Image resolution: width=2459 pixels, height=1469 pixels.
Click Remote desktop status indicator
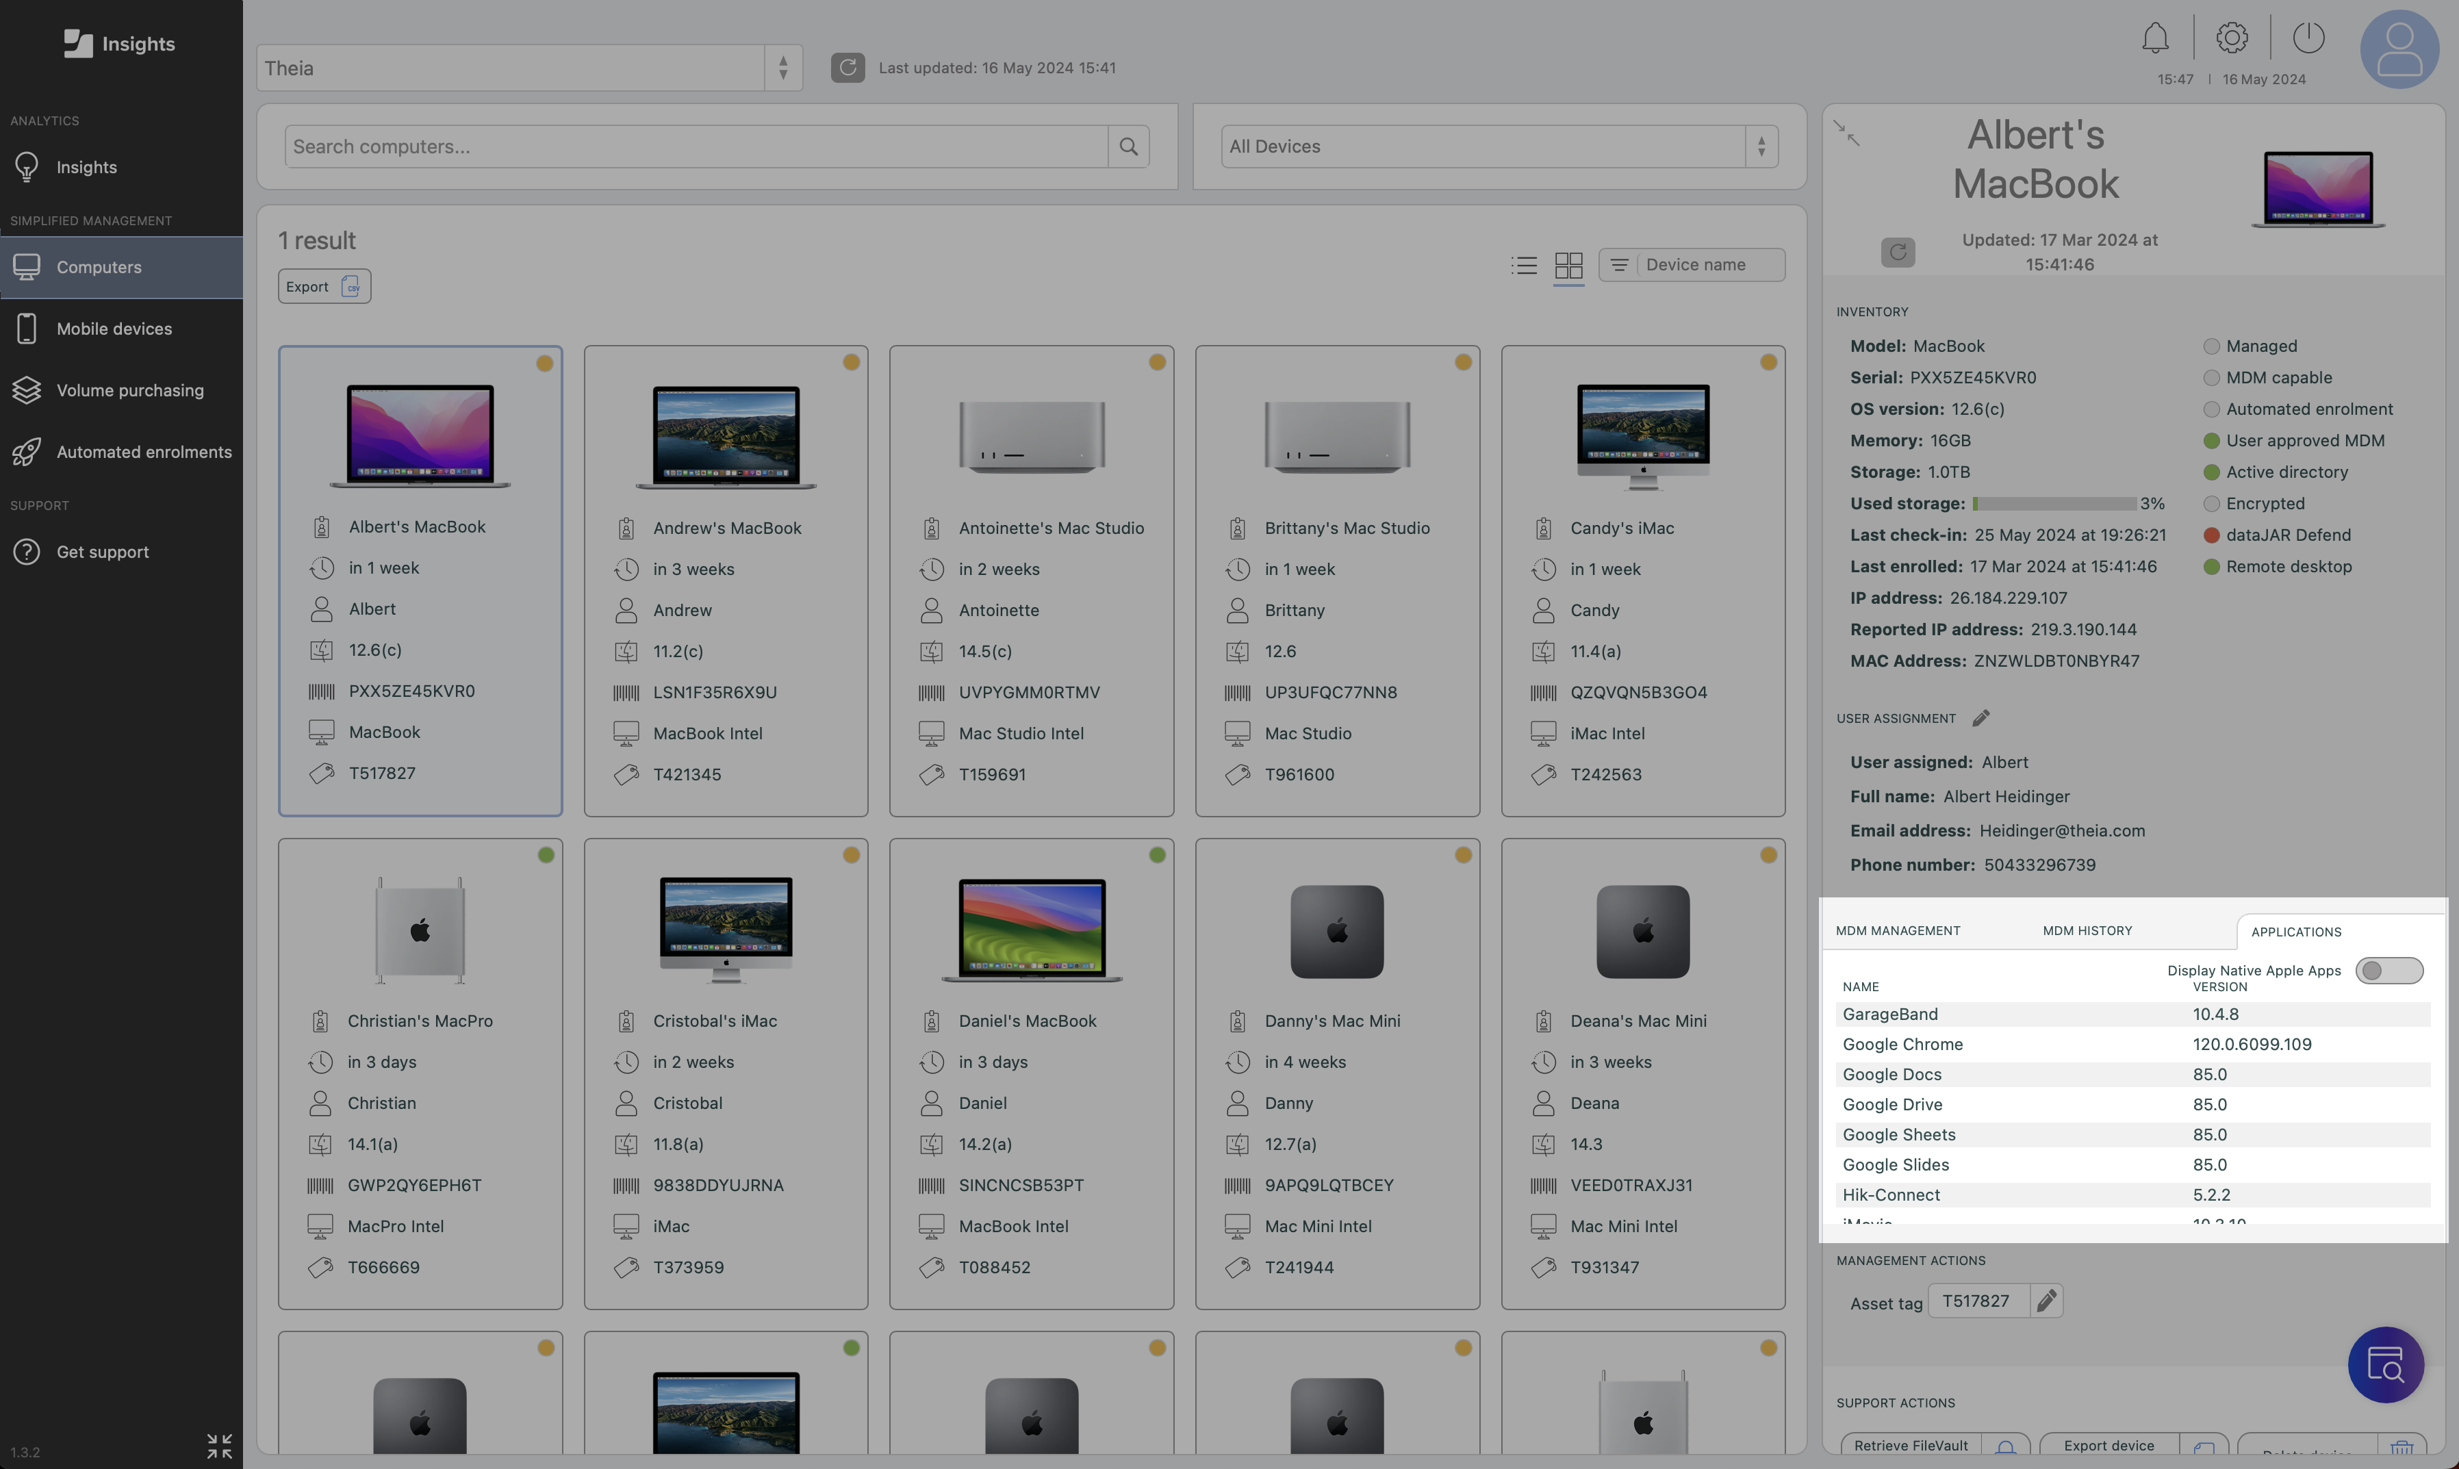pyautogui.click(x=2211, y=567)
